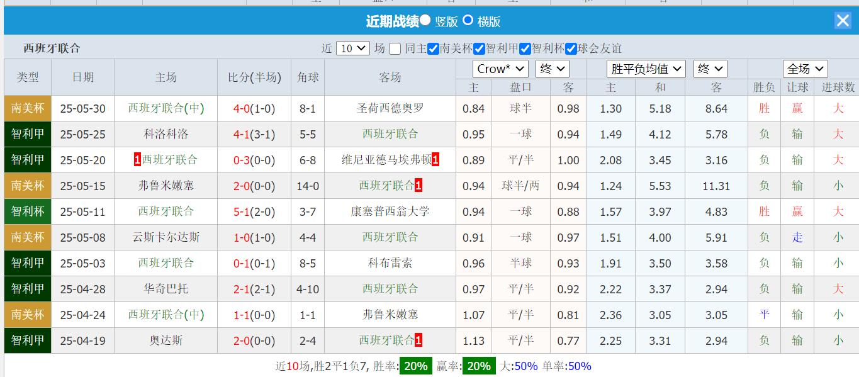Image resolution: width=859 pixels, height=377 pixels.
Task: Disable the 球会友谊 friendly matches filter
Action: point(571,48)
